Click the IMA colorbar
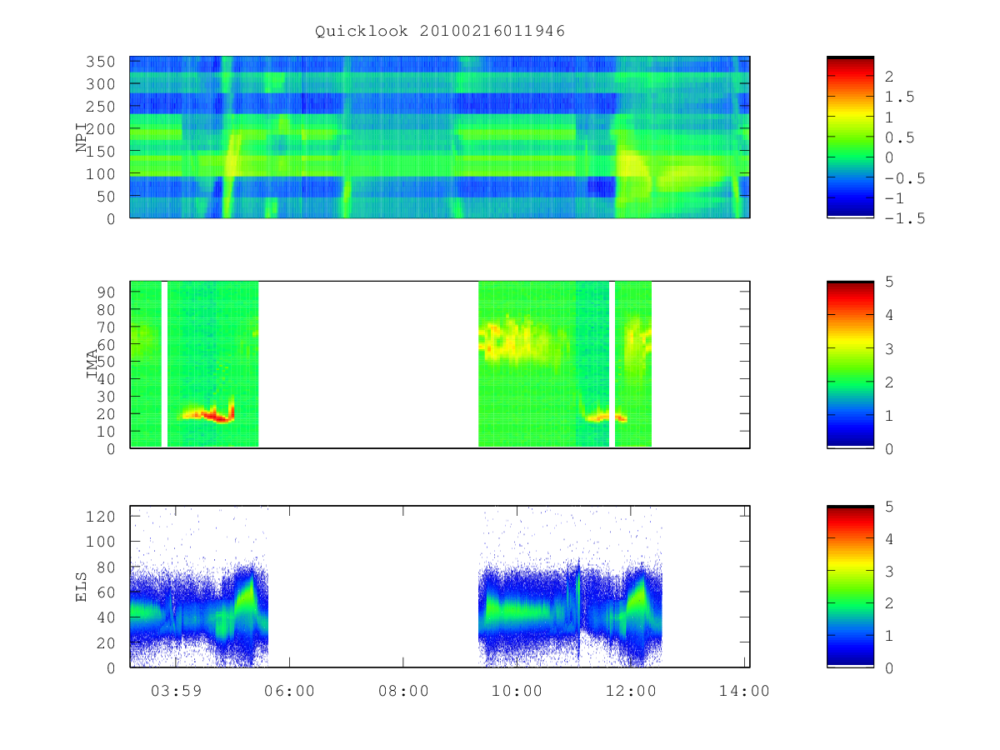This screenshot has width=1000, height=750. click(850, 364)
